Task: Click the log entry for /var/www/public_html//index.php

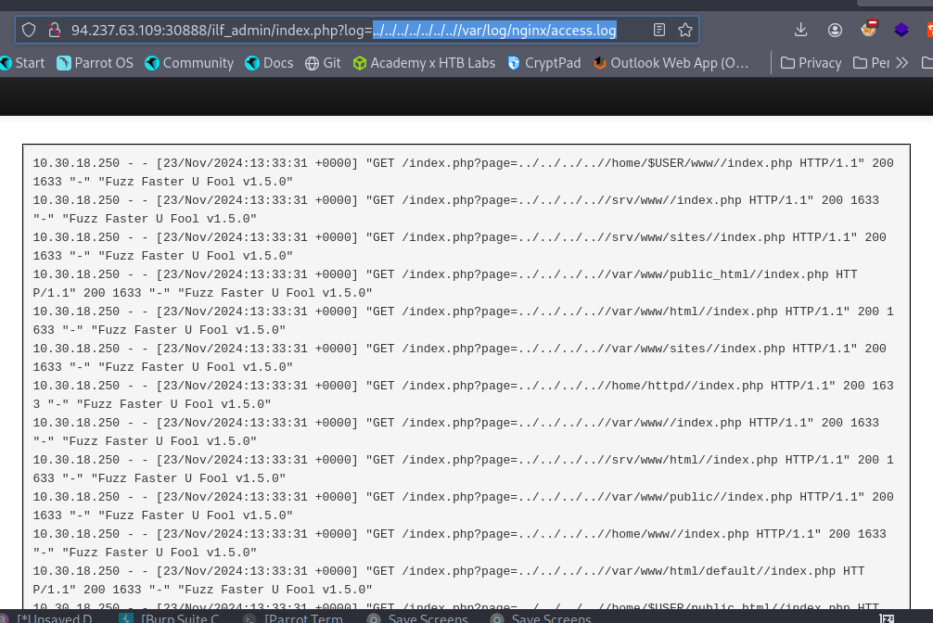Action: (x=445, y=284)
